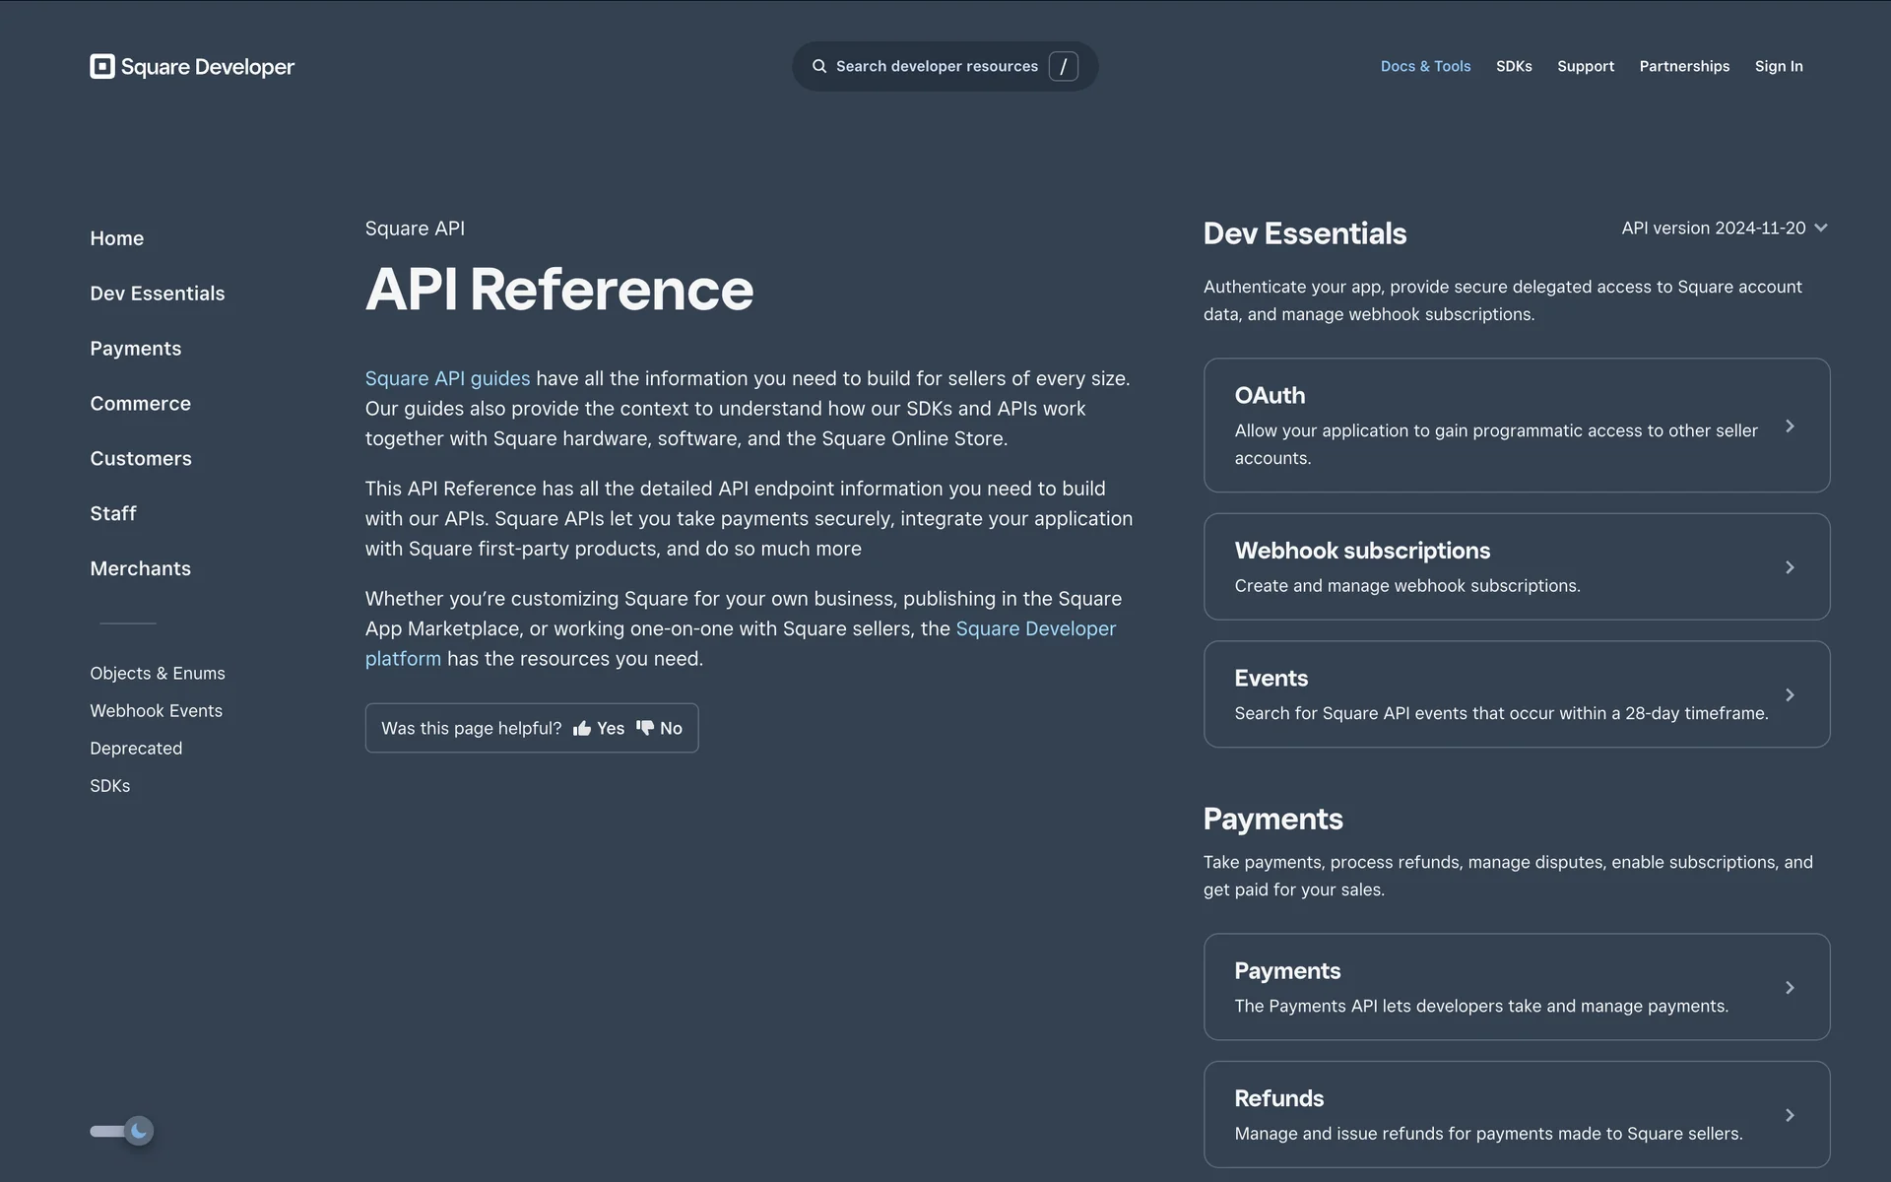
Task: Open the Square API guides link
Action: click(x=447, y=379)
